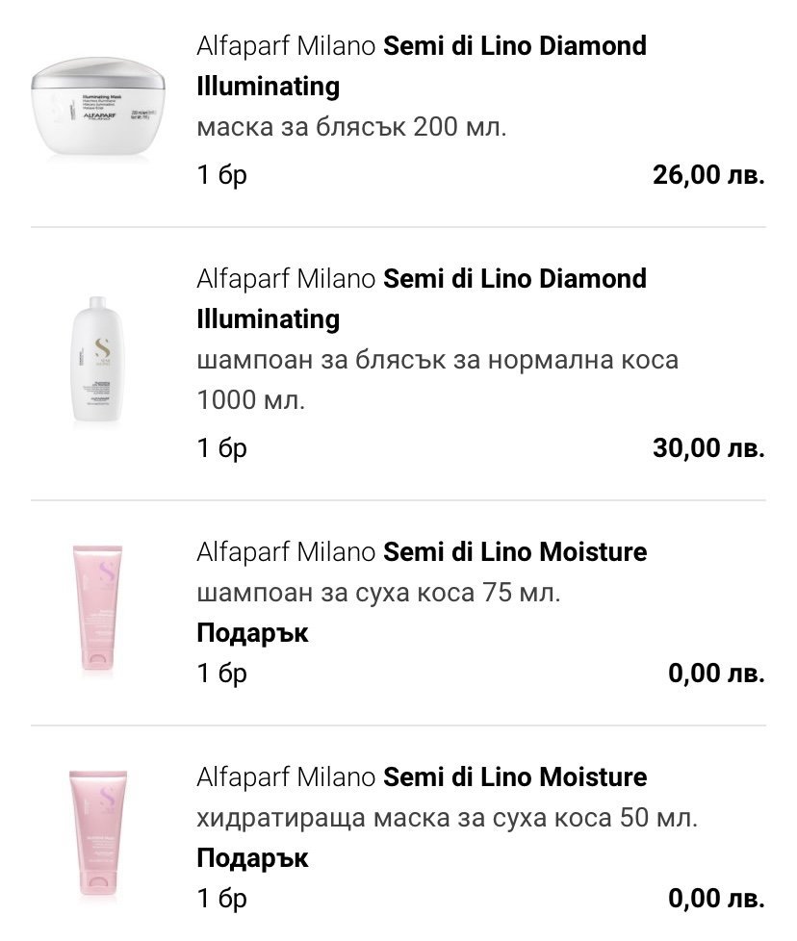Open 'шампоан за блясък за нормална коса' description

(x=437, y=361)
